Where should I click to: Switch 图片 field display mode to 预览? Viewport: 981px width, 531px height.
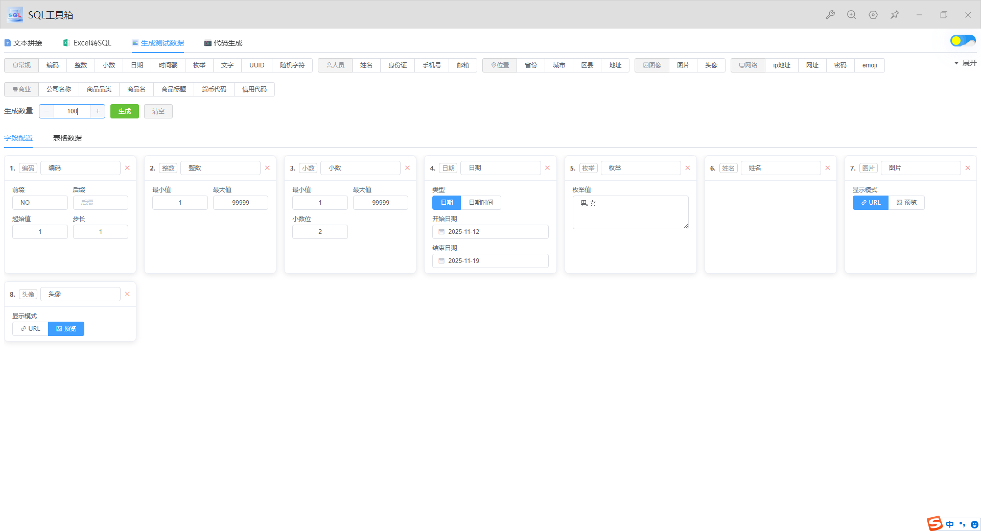coord(906,203)
